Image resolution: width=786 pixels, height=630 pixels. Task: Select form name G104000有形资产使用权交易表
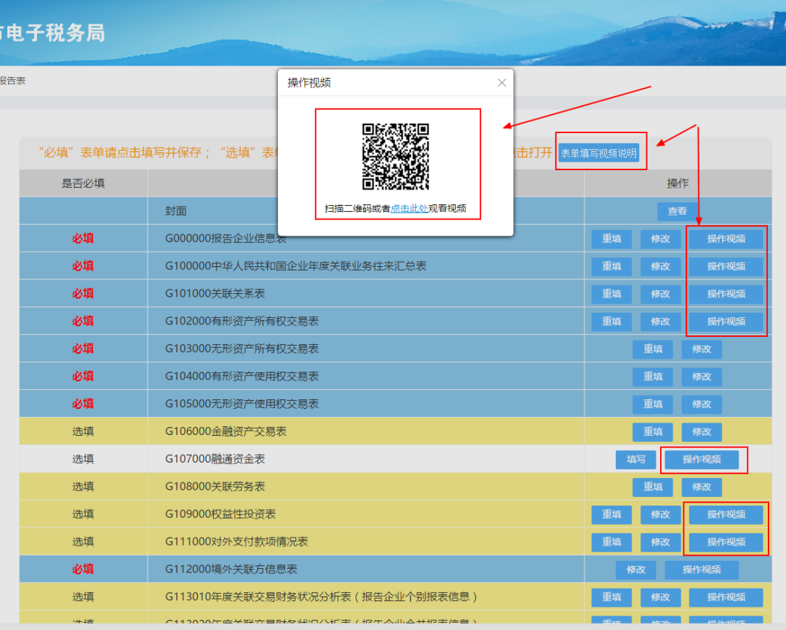click(242, 376)
